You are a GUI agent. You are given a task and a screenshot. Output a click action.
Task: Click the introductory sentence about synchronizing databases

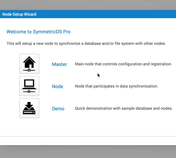pyautogui.click(x=86, y=43)
